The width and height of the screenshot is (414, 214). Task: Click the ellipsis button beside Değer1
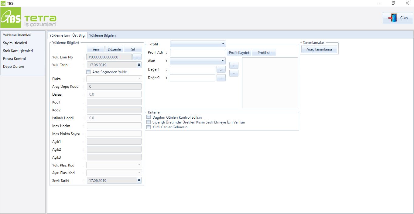(x=221, y=69)
